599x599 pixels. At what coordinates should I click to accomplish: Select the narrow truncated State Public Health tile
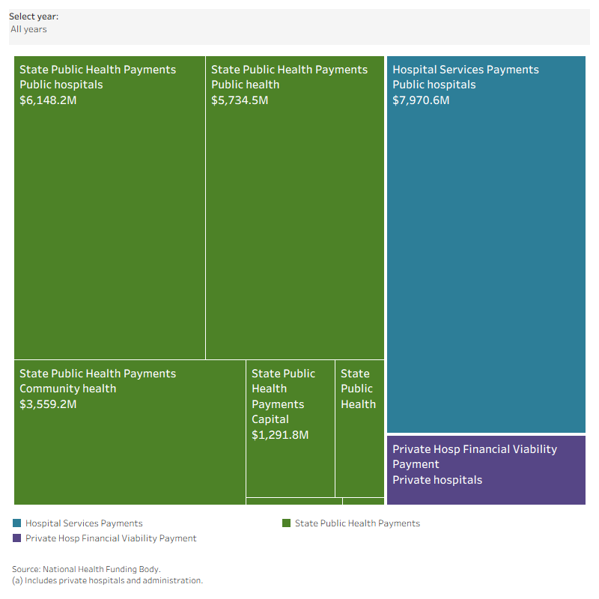(x=359, y=428)
